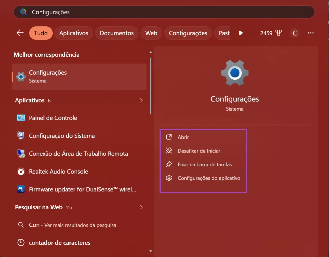This screenshot has height=257, width=329.
Task: Click the large Configurações gear icon
Action: (x=235, y=73)
